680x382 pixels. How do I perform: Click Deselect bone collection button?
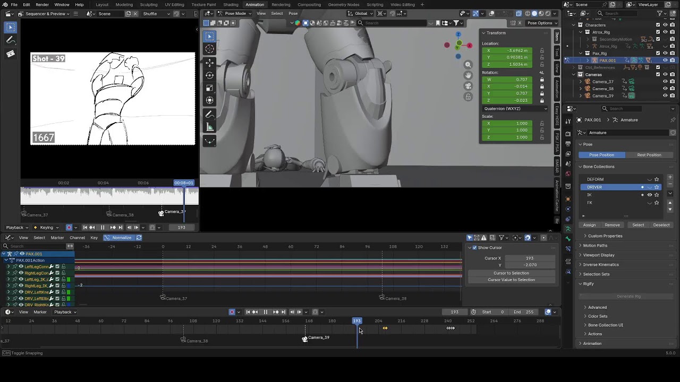click(x=661, y=225)
